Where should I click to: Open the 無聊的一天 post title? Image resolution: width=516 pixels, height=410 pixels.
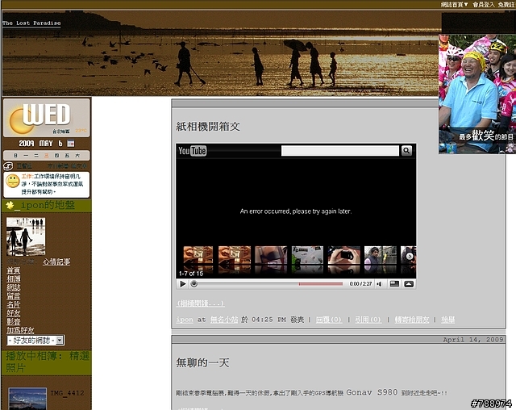coord(202,362)
